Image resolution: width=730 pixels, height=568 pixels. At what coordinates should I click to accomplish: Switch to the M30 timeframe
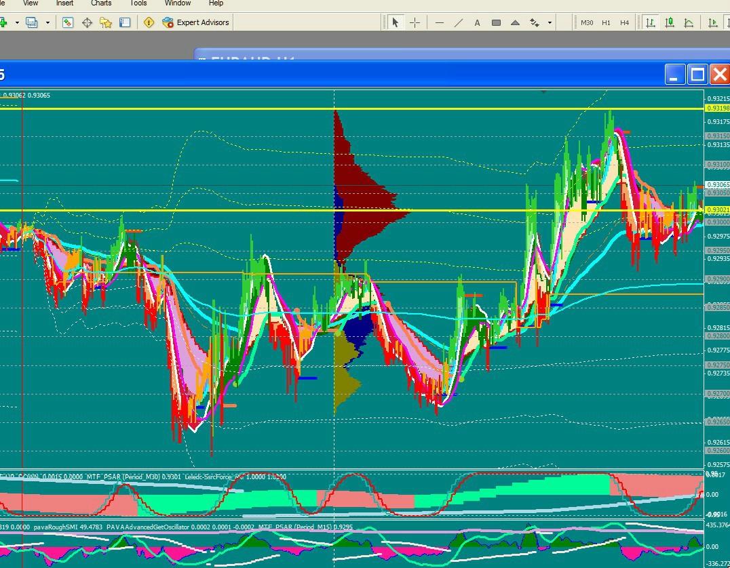pos(587,22)
